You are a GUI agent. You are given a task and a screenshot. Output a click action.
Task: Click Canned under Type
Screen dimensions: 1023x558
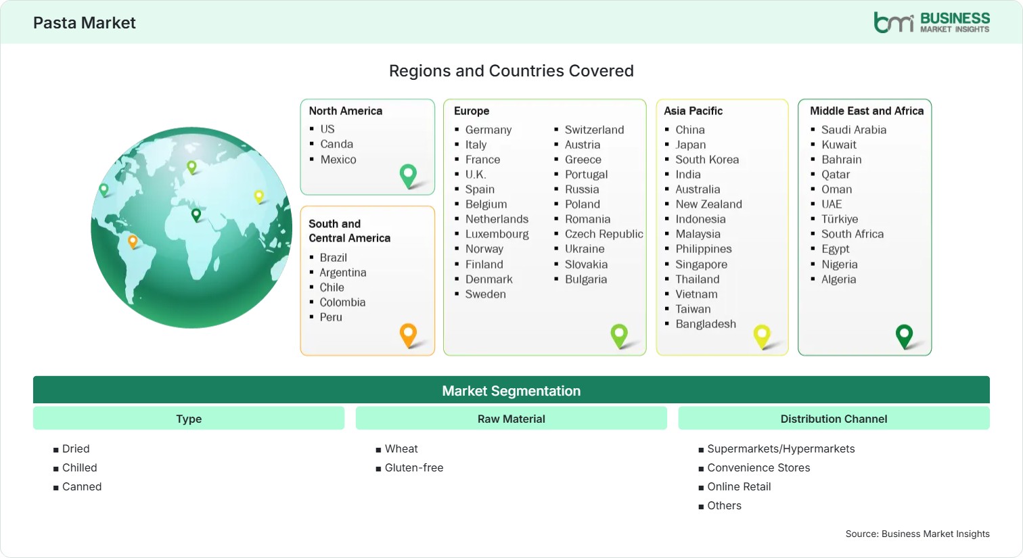click(82, 486)
